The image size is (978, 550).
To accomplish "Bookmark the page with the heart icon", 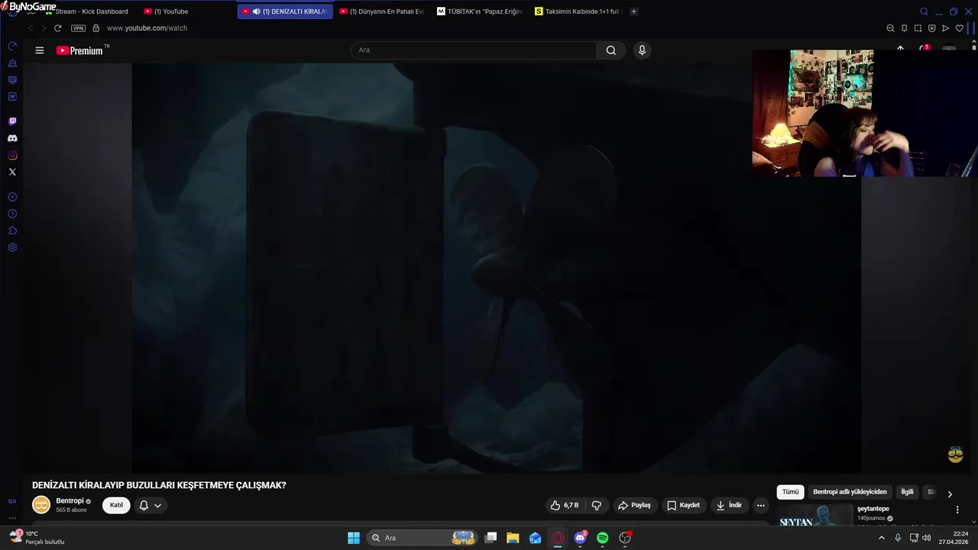I will click(x=959, y=28).
